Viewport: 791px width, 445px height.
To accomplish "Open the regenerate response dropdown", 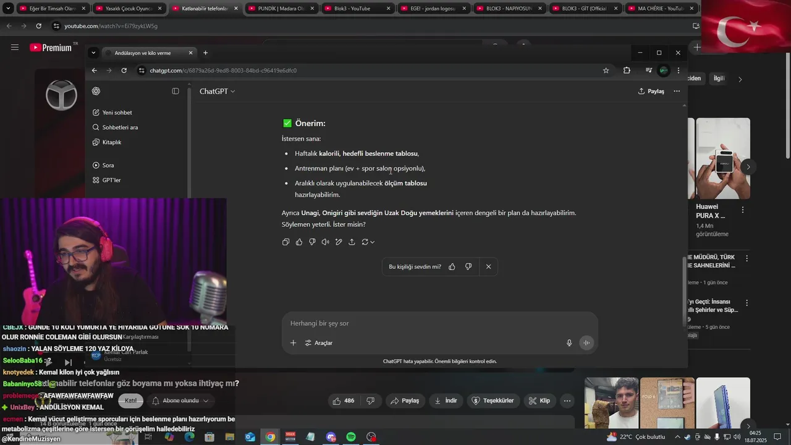I will click(x=368, y=242).
